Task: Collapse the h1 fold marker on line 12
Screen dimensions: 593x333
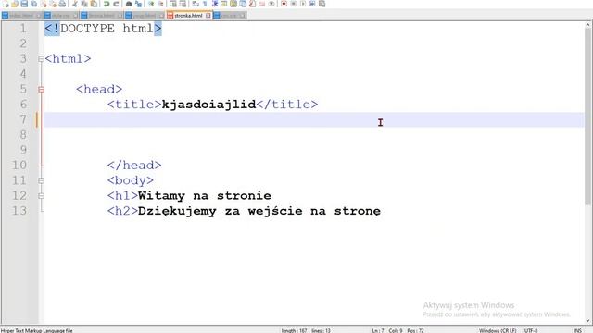Action: [x=41, y=196]
